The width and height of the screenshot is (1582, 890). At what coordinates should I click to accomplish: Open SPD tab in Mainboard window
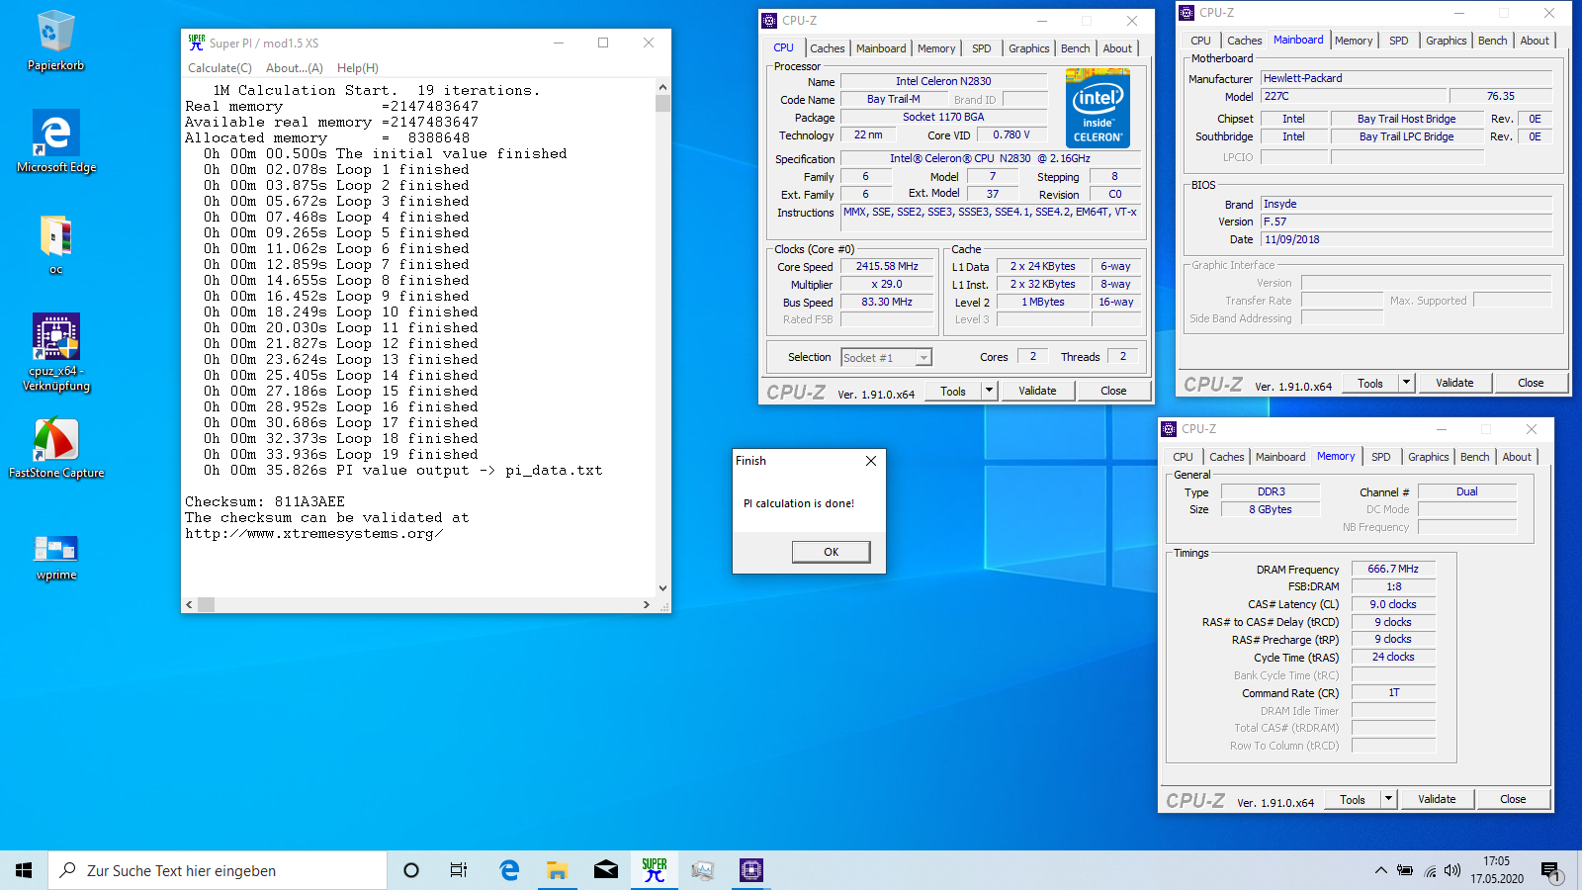click(x=1399, y=41)
